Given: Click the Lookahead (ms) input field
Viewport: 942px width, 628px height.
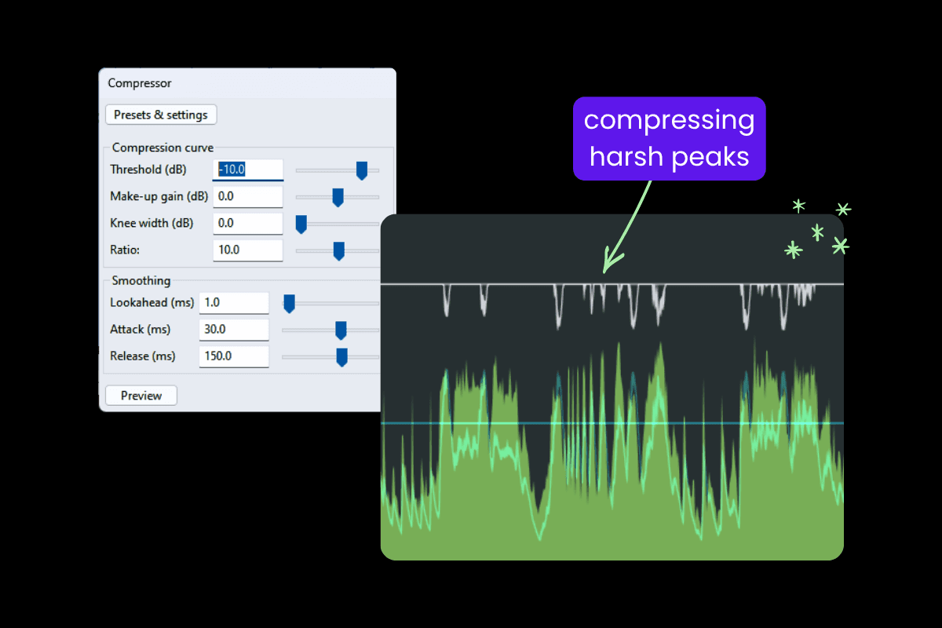Looking at the screenshot, I should click(x=235, y=302).
